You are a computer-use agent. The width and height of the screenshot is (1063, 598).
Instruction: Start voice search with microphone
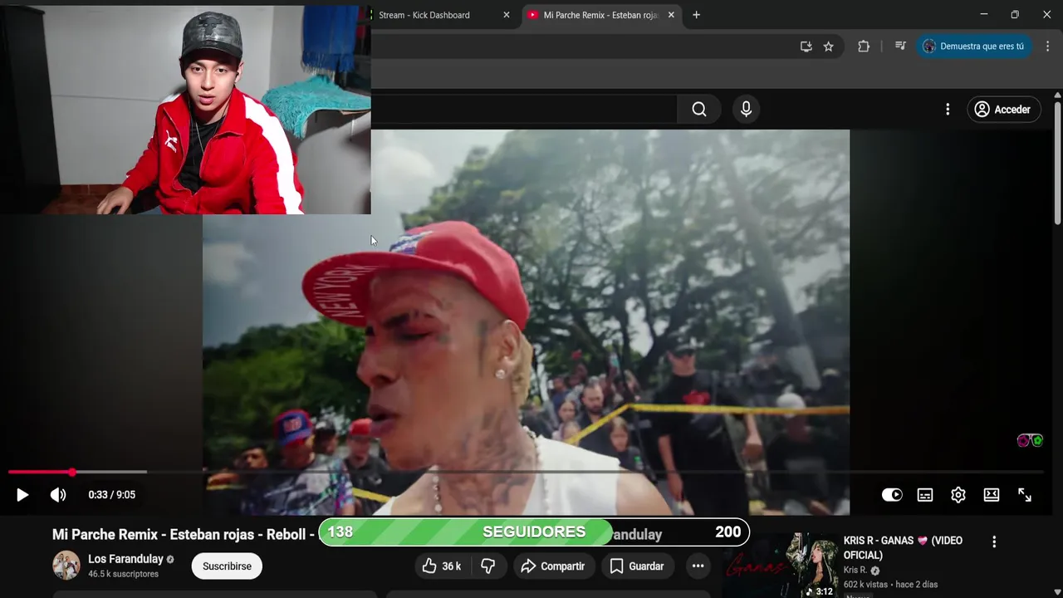point(746,110)
